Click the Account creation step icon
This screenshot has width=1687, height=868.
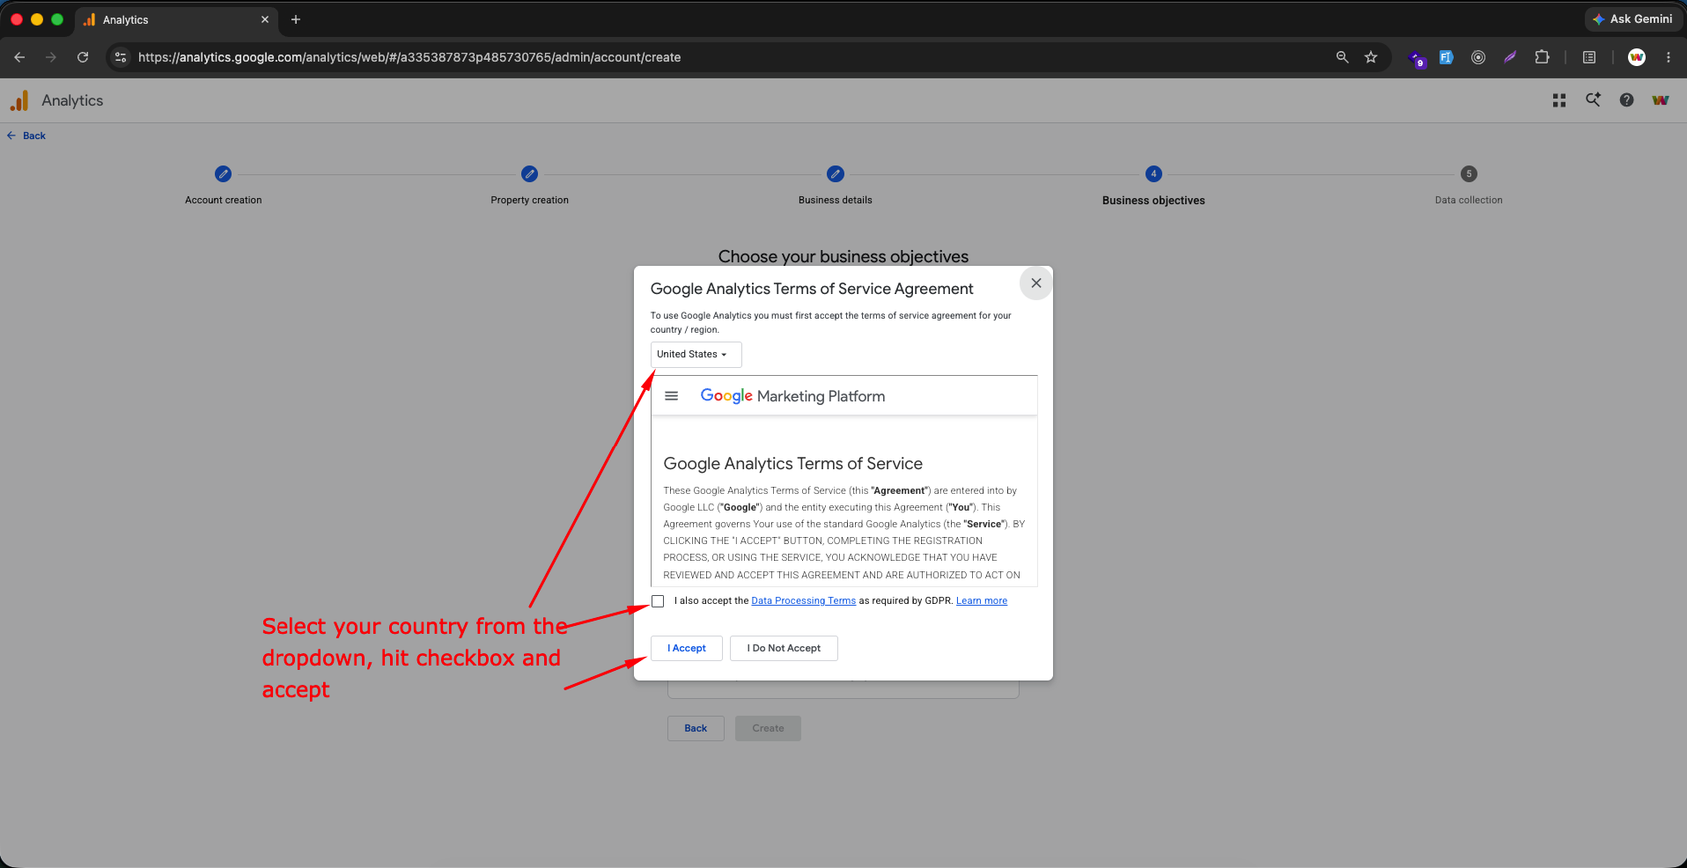click(x=224, y=174)
